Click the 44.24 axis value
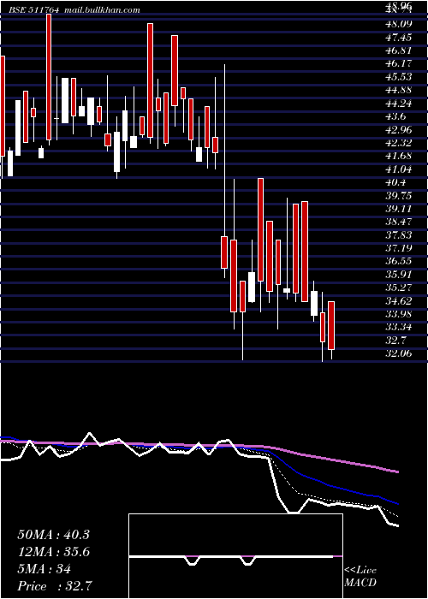 (x=399, y=104)
